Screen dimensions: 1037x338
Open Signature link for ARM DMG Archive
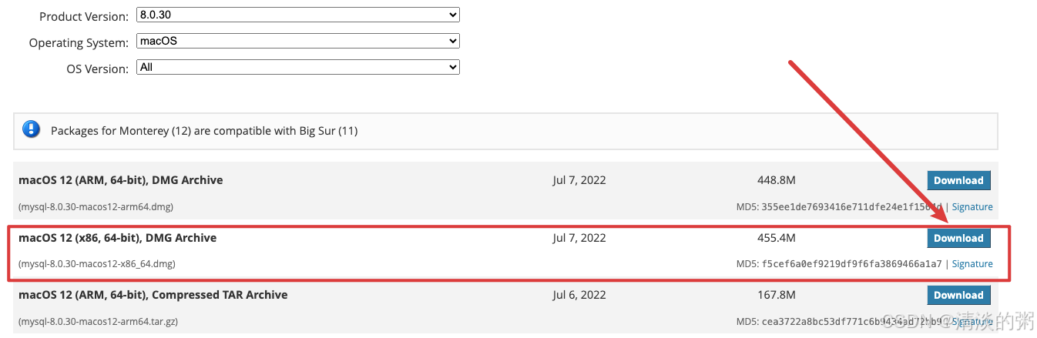[x=972, y=207]
